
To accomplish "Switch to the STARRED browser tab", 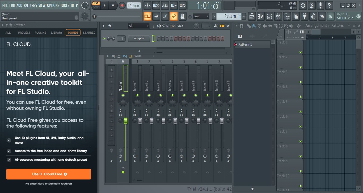I will pos(89,33).
